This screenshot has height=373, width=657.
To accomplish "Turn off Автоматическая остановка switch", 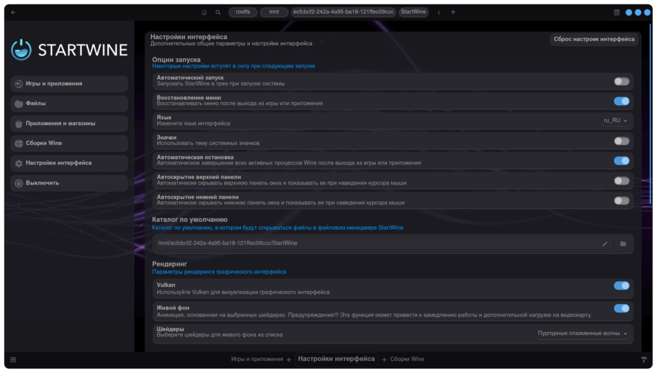I will click(621, 161).
